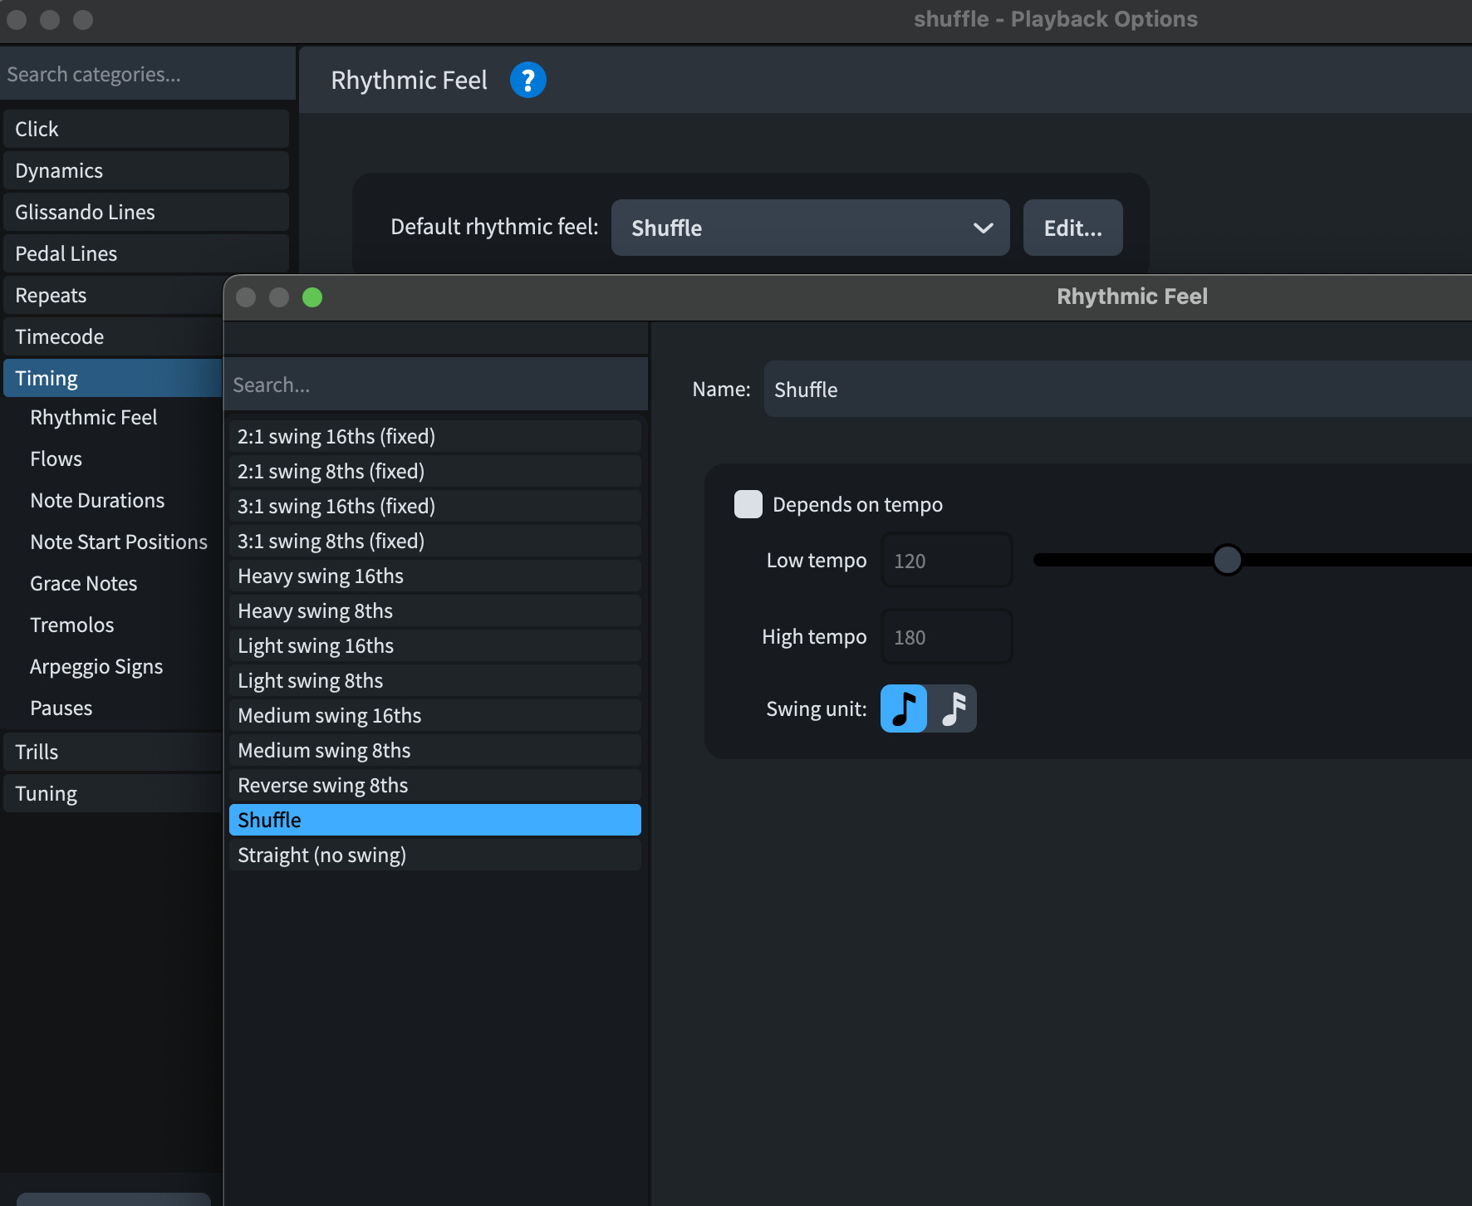Pick 'Medium swing 16ths' rhythmic feel
The height and width of the screenshot is (1206, 1472).
point(435,715)
